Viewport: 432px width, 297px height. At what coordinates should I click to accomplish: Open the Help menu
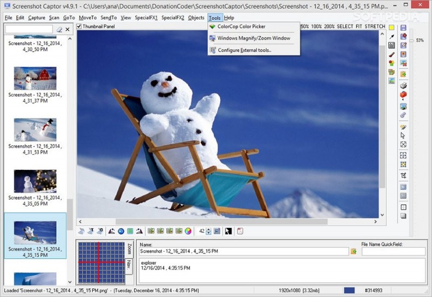click(229, 18)
